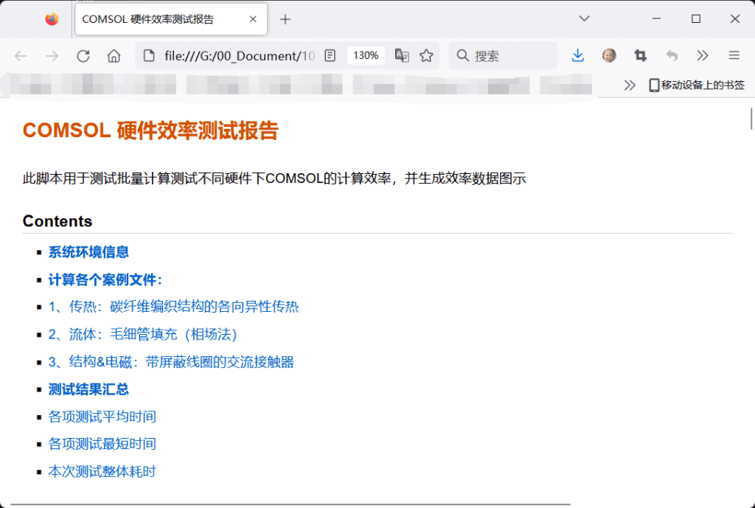Open the tab list dropdown chevron
Viewport: 755px width, 508px height.
[x=583, y=18]
